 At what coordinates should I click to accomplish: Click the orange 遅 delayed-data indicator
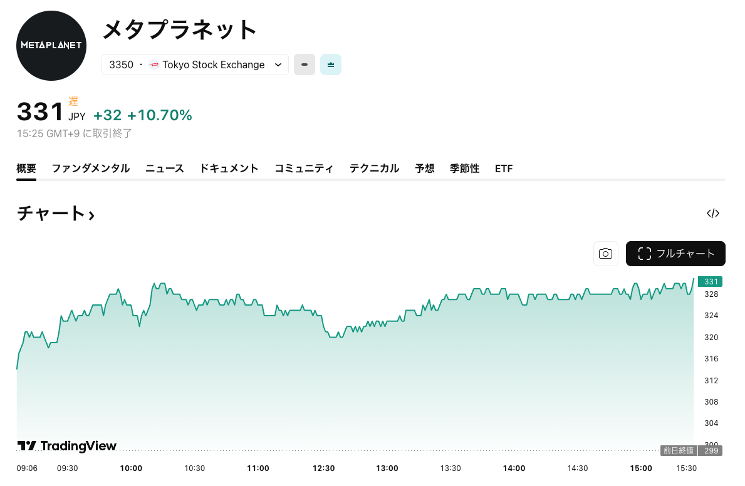[x=73, y=101]
